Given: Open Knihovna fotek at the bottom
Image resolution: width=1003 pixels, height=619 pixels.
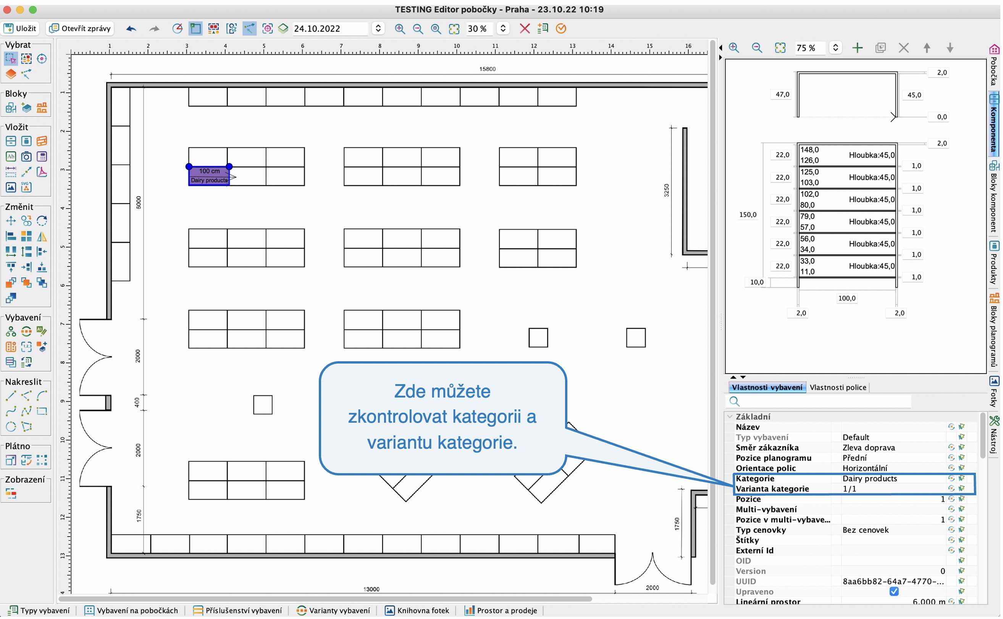Looking at the screenshot, I should click(x=417, y=610).
